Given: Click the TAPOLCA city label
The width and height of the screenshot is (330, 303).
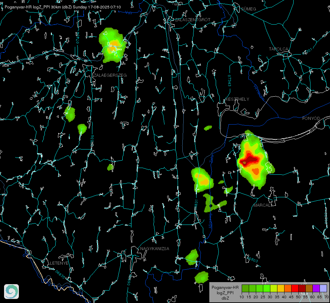Looking at the screenshot, I should pos(278,49).
